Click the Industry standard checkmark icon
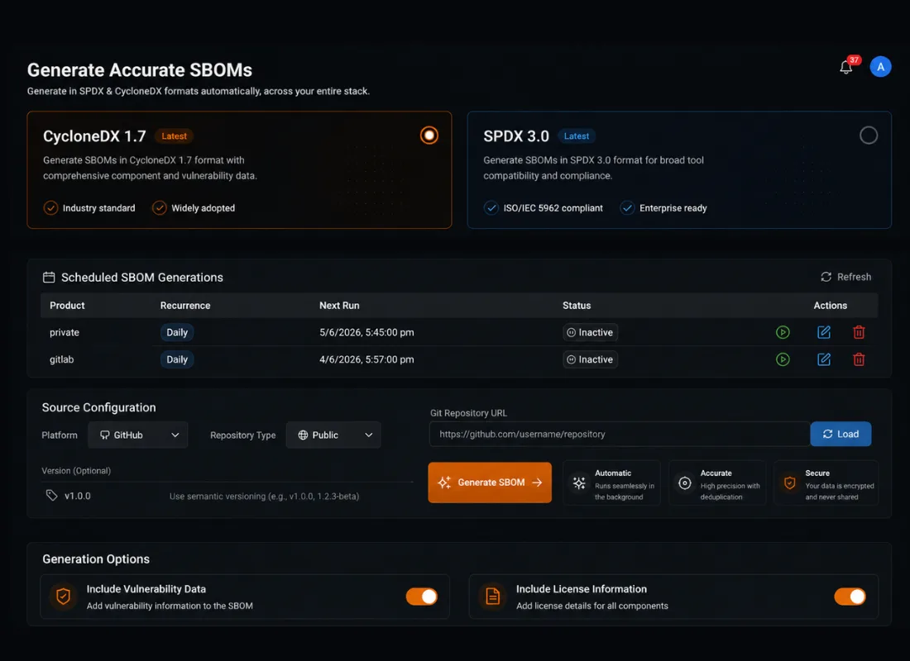The width and height of the screenshot is (910, 661). point(50,207)
